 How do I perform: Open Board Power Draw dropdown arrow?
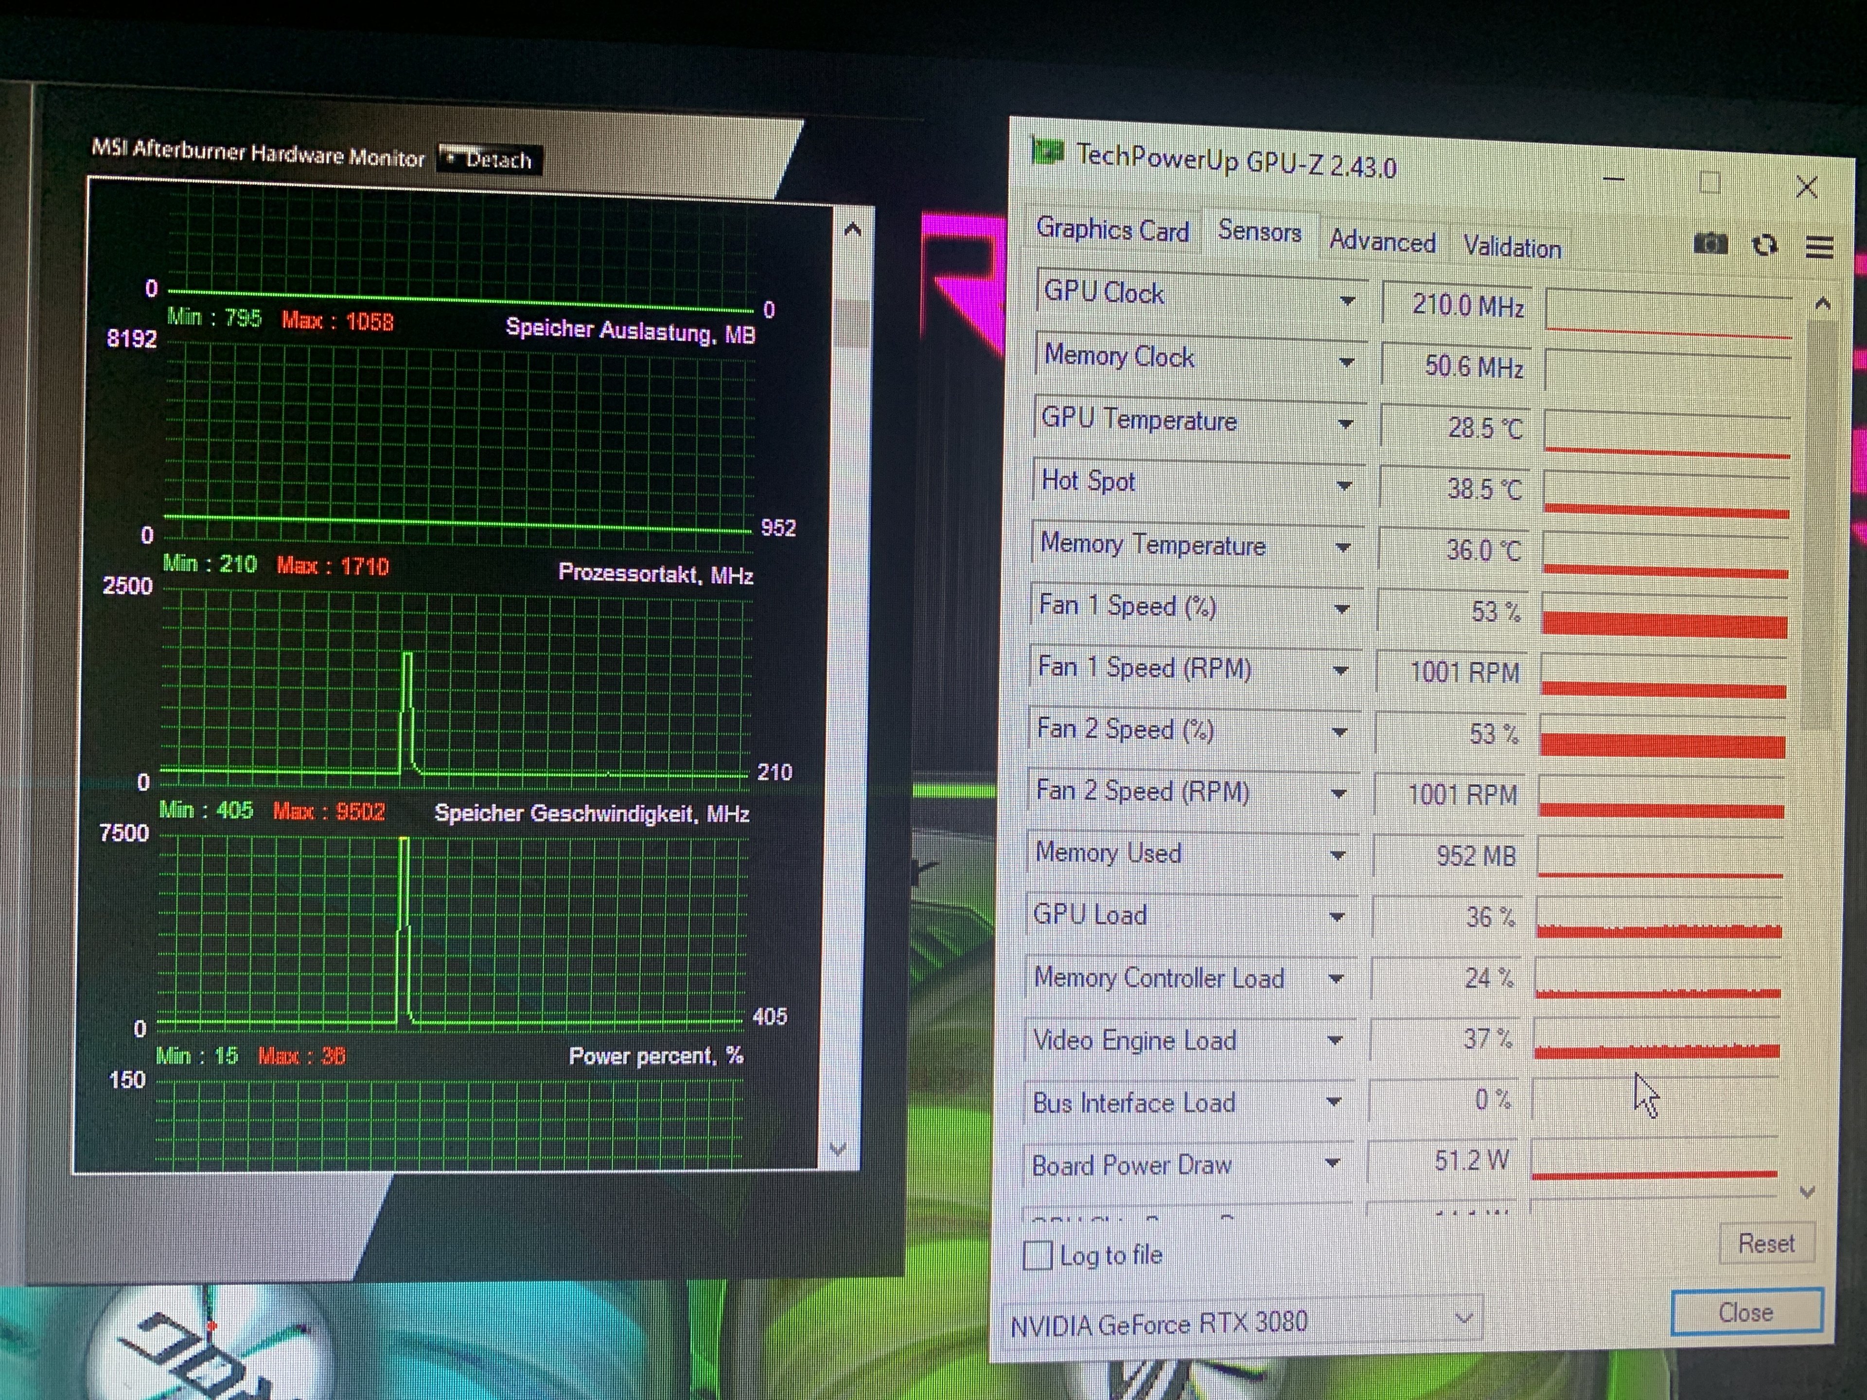click(1333, 1164)
